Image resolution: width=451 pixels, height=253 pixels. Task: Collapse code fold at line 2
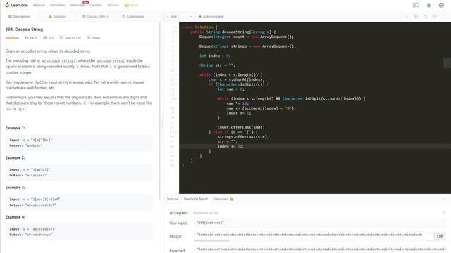tap(176, 32)
